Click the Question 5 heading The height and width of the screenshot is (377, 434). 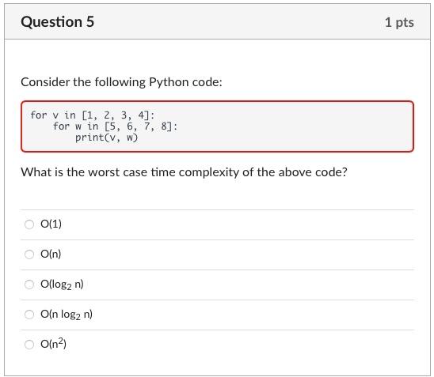tap(58, 22)
